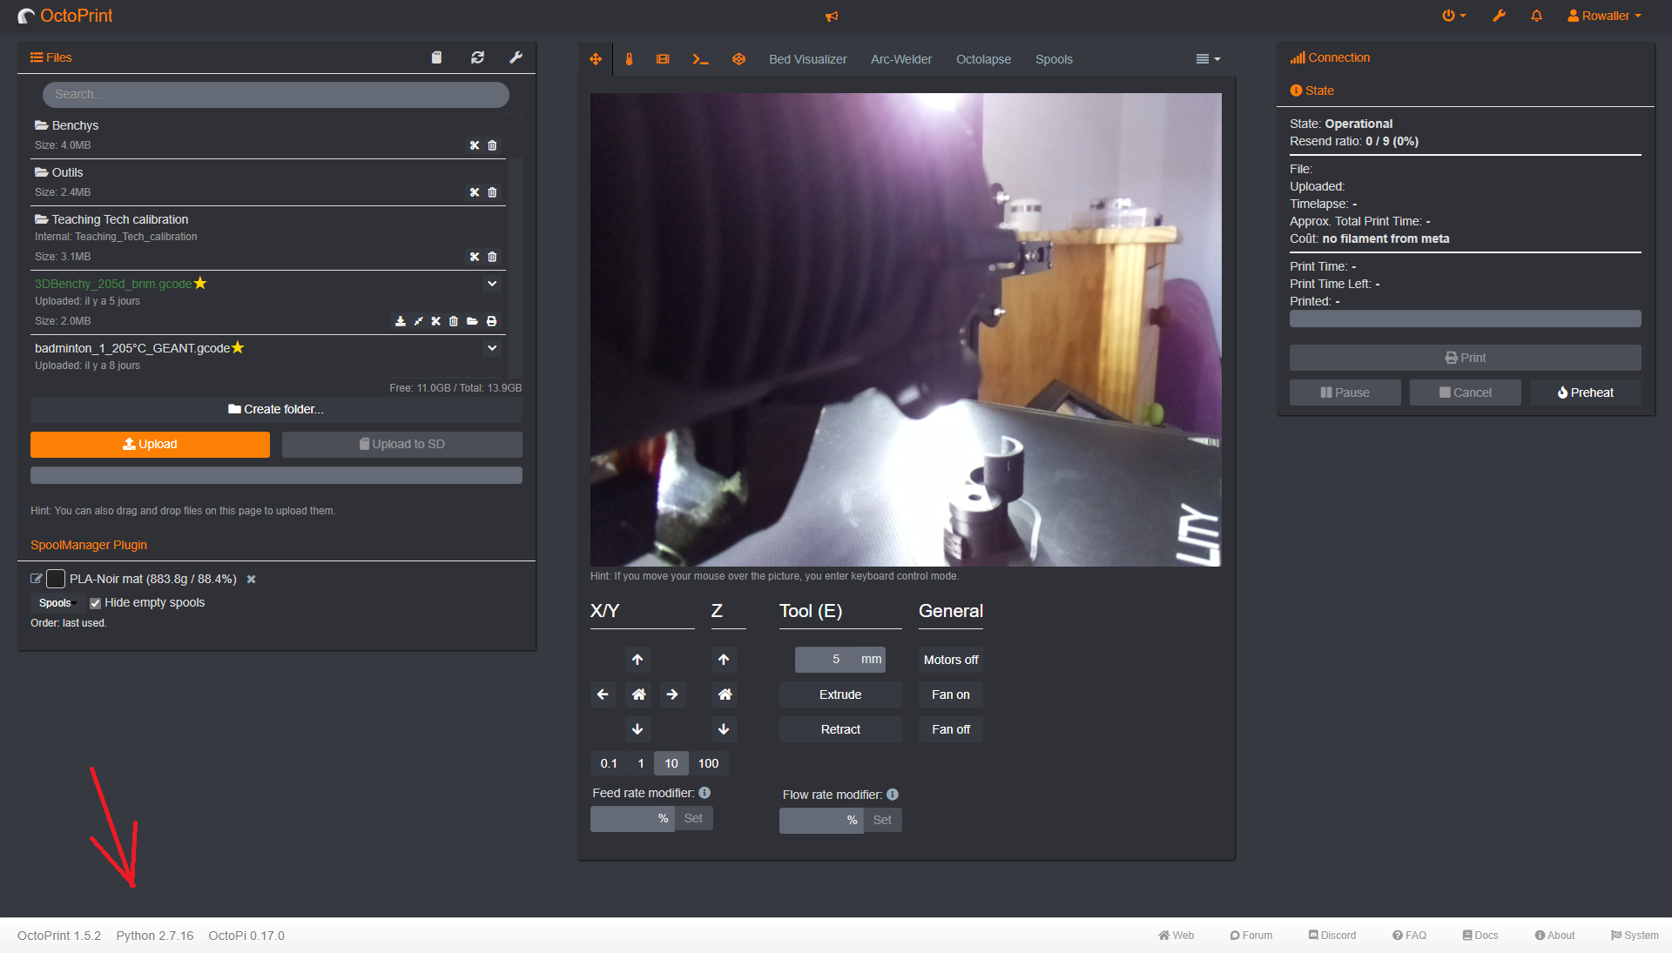Switch to the Arc-Welder tab
This screenshot has width=1672, height=953.
(x=901, y=59)
